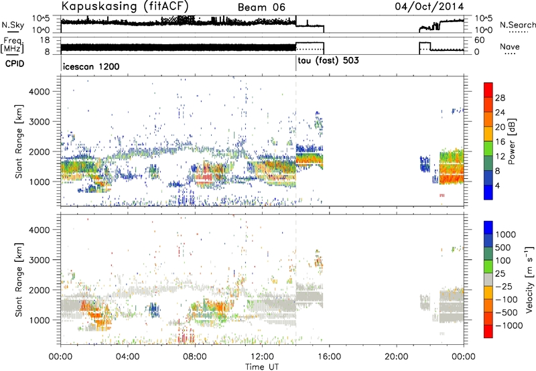536x371 pixels.
Task: Pick the red bottom segment of Velocity colorbar
Action: [488, 331]
